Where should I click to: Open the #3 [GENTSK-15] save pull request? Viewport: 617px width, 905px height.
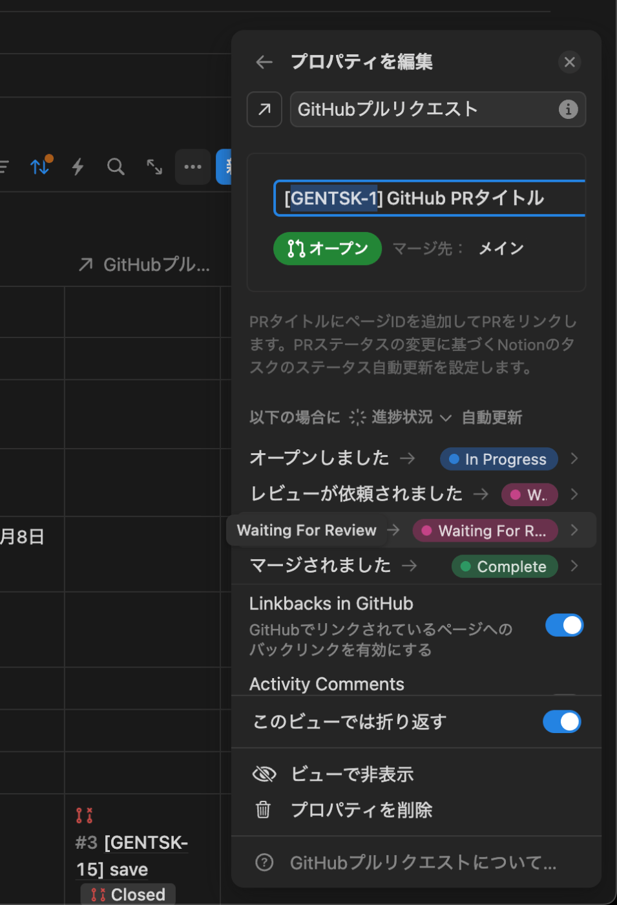[132, 856]
